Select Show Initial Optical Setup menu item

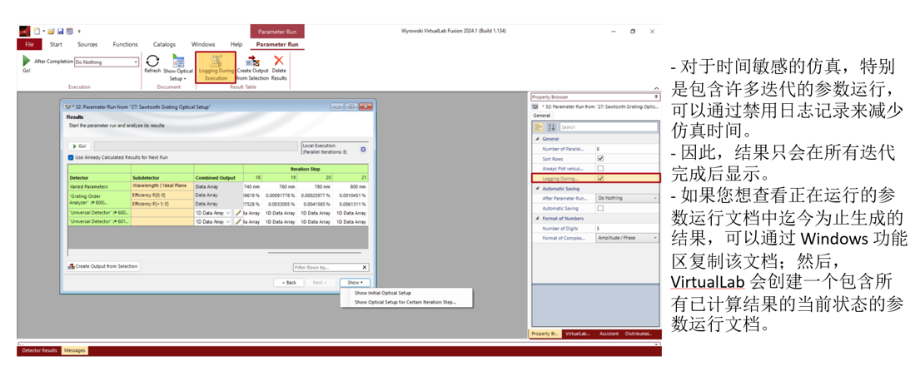click(382, 293)
